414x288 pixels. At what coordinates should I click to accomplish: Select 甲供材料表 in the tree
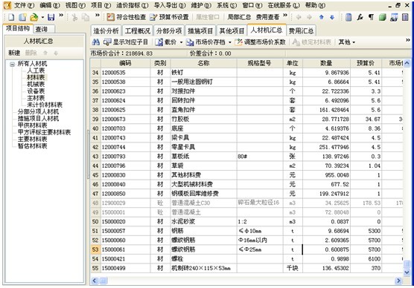pos(33,125)
